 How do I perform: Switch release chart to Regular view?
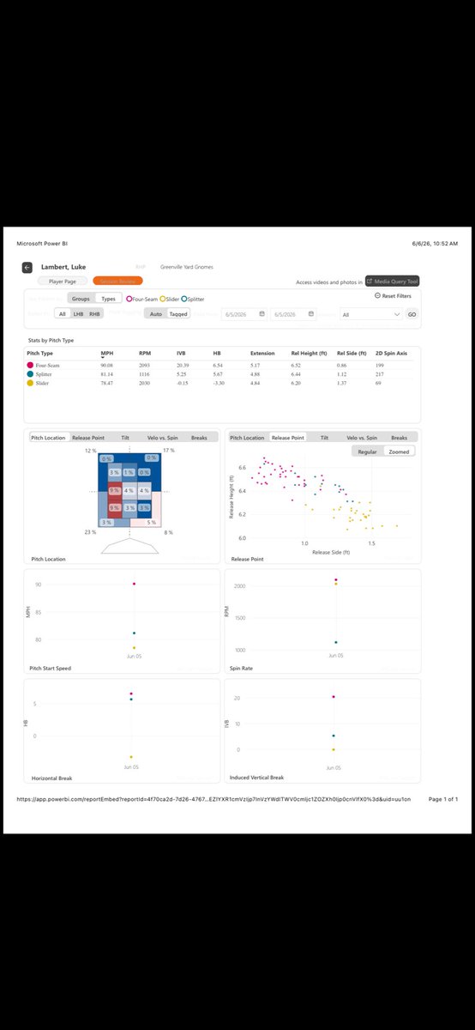[x=368, y=451]
